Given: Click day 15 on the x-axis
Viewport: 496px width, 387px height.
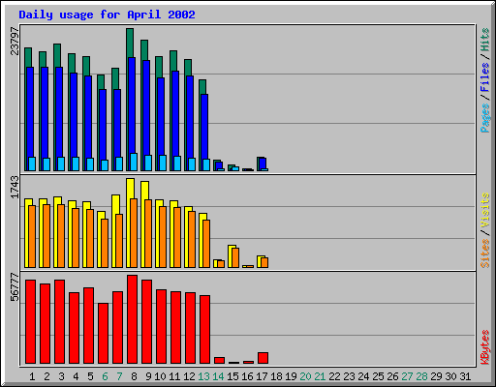Looking at the screenshot, I should point(232,376).
